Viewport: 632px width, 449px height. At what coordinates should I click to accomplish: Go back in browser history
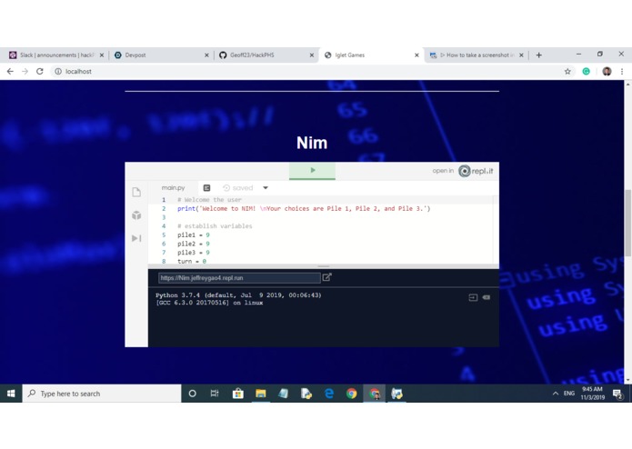pos(10,71)
